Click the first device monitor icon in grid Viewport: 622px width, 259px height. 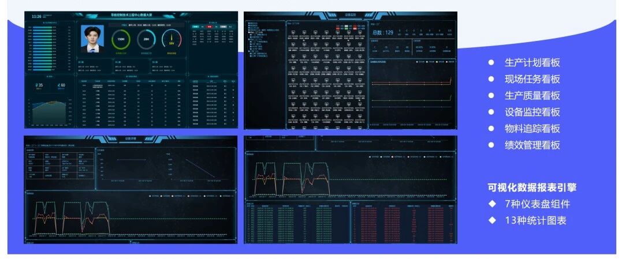292,33
